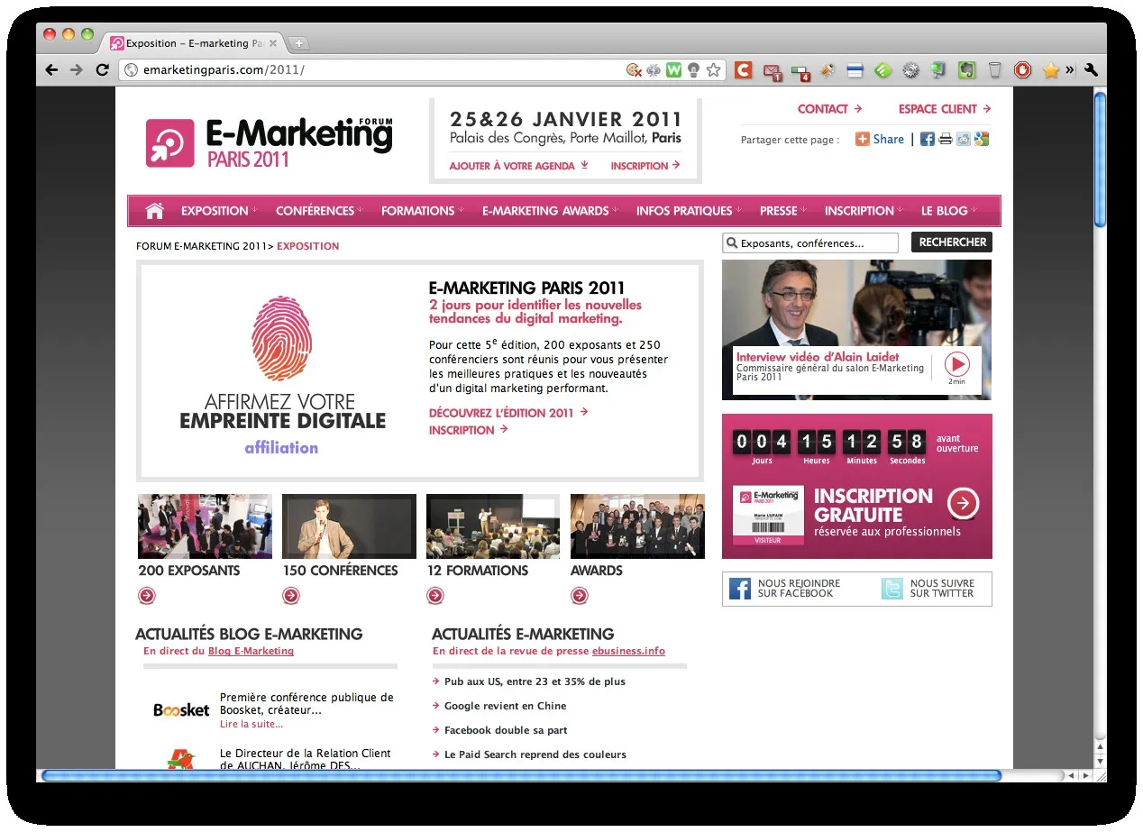Image resolution: width=1143 pixels, height=832 pixels.
Task: Click the arrow under 12 Formations
Action: [x=435, y=596]
